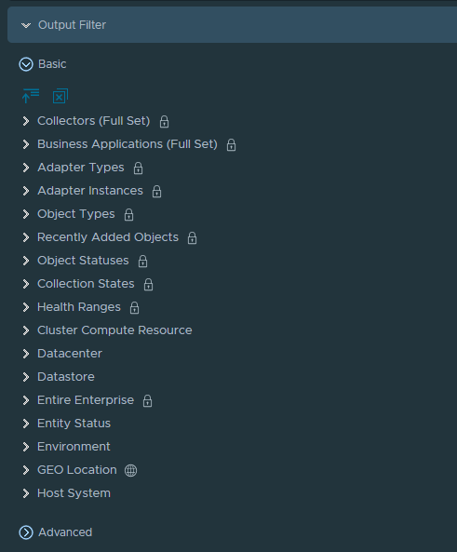Expand Business Applications (Full Set) chevron
The width and height of the screenshot is (457, 552).
[x=26, y=144]
